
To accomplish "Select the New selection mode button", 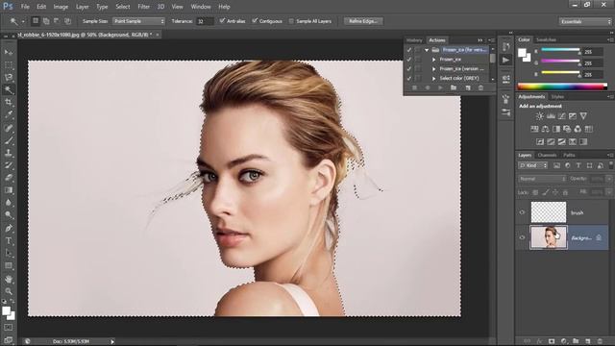I will pyautogui.click(x=36, y=21).
